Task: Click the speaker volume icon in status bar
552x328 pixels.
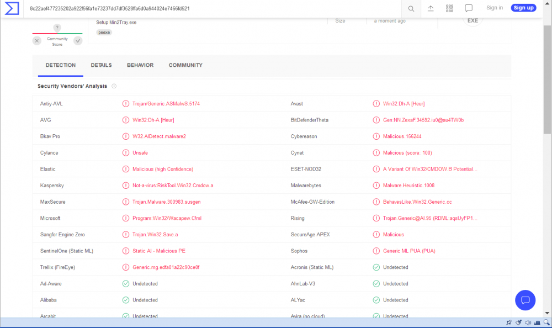Action: 528,322
